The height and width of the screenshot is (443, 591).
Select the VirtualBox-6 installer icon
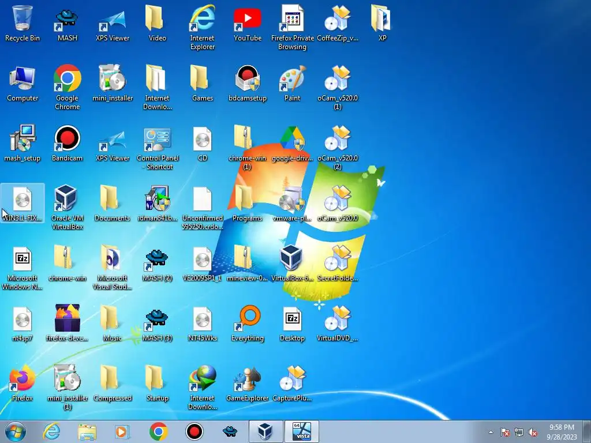pos(292,263)
